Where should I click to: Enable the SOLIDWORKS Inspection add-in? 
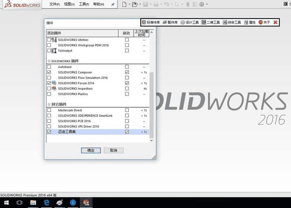49,88
